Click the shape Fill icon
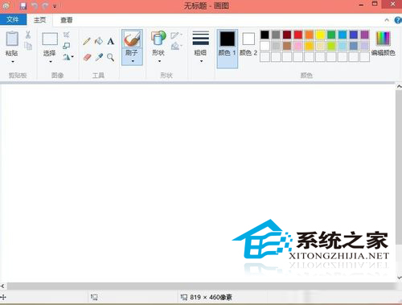This screenshot has width=402, height=305. click(175, 46)
